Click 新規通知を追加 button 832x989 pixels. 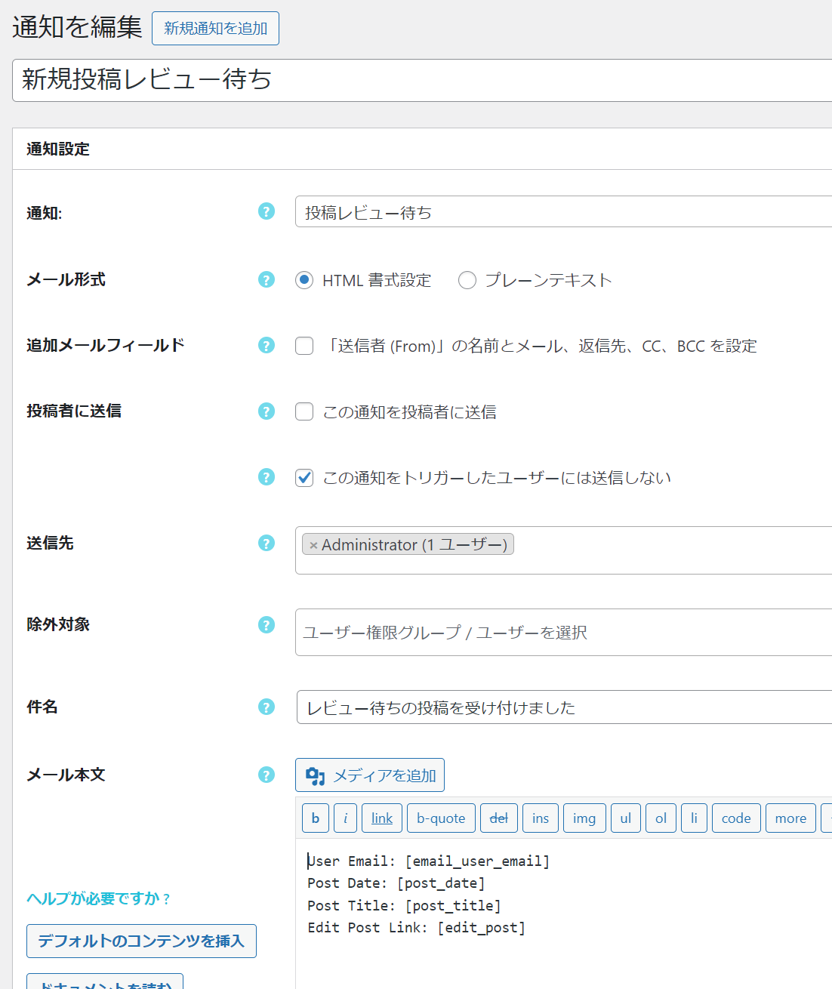point(215,29)
